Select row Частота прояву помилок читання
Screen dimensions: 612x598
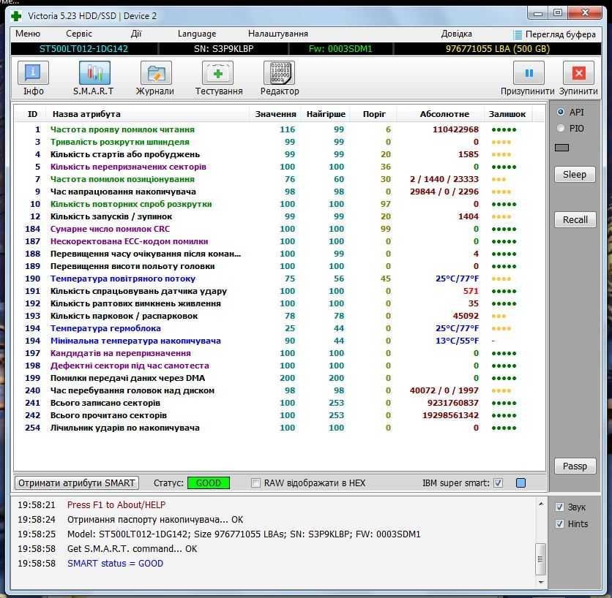click(279, 129)
